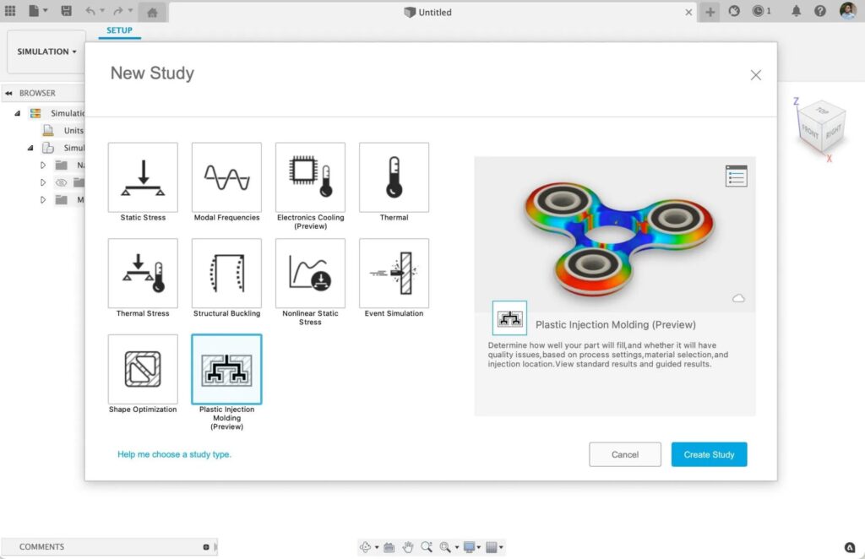Viewport: 865px width, 559px height.
Task: Select the Thermal Stress study
Action: [143, 274]
